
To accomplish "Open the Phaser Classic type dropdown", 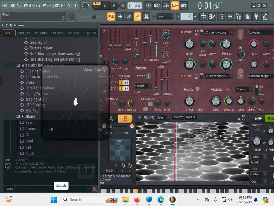I will [x=244, y=89].
